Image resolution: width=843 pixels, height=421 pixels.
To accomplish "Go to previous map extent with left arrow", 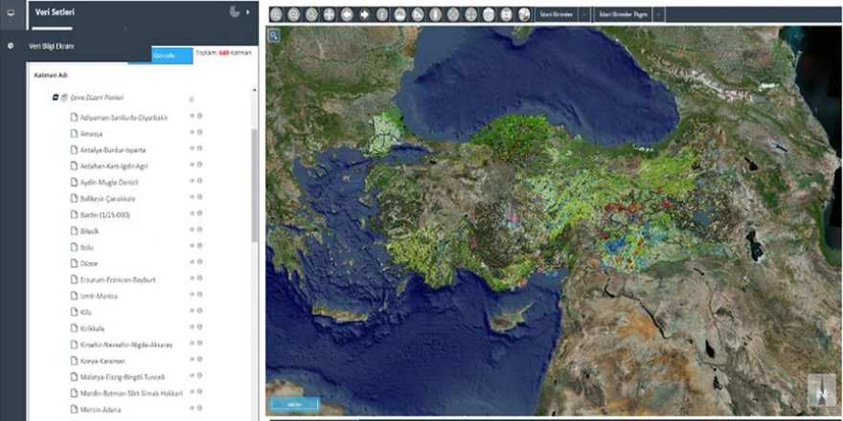I will pyautogui.click(x=347, y=15).
